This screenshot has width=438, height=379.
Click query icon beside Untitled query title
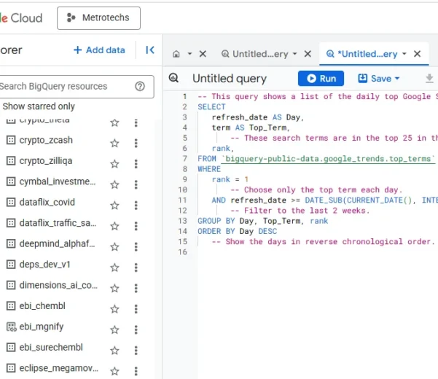pos(173,78)
